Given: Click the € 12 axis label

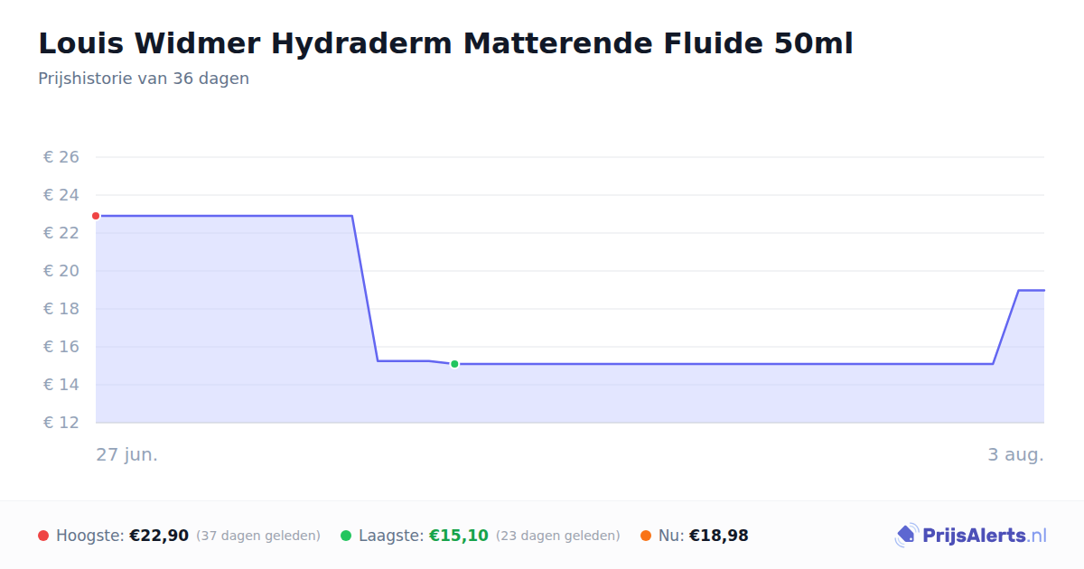Looking at the screenshot, I should (x=61, y=423).
